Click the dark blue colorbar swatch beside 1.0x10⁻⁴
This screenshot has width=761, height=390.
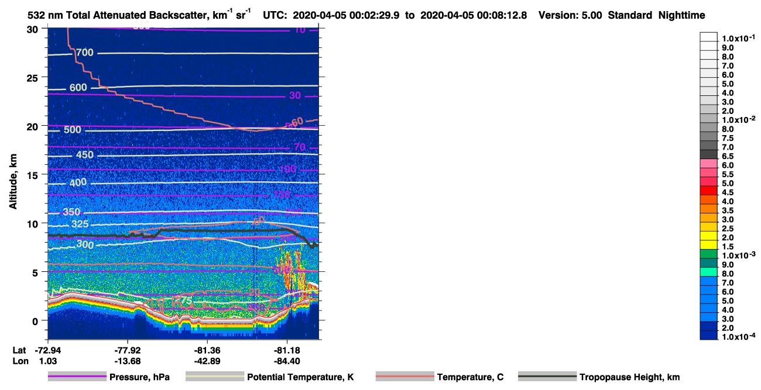click(708, 336)
